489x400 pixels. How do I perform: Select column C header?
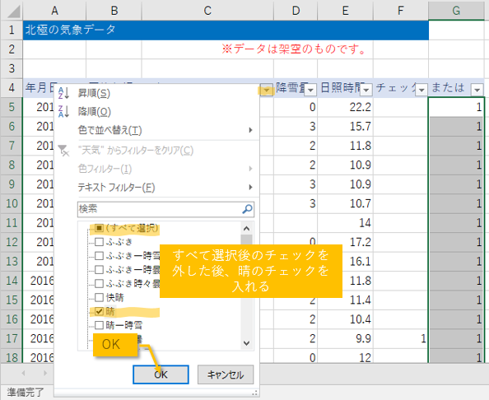point(207,11)
